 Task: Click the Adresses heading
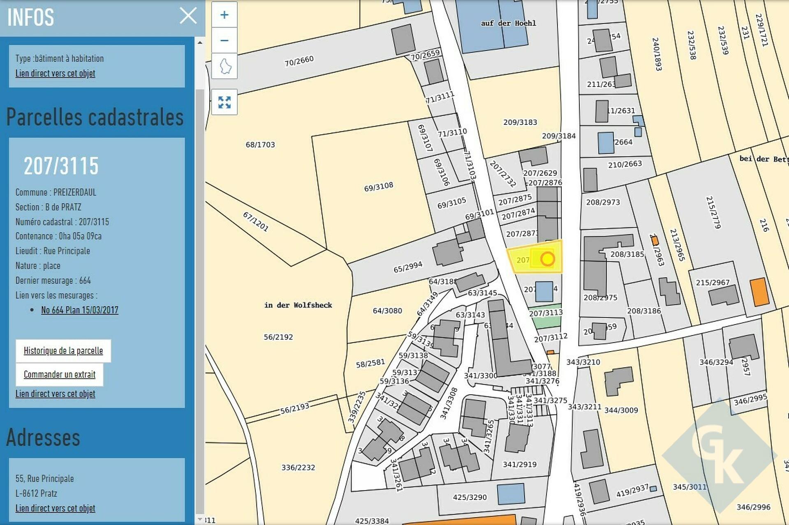tap(43, 437)
